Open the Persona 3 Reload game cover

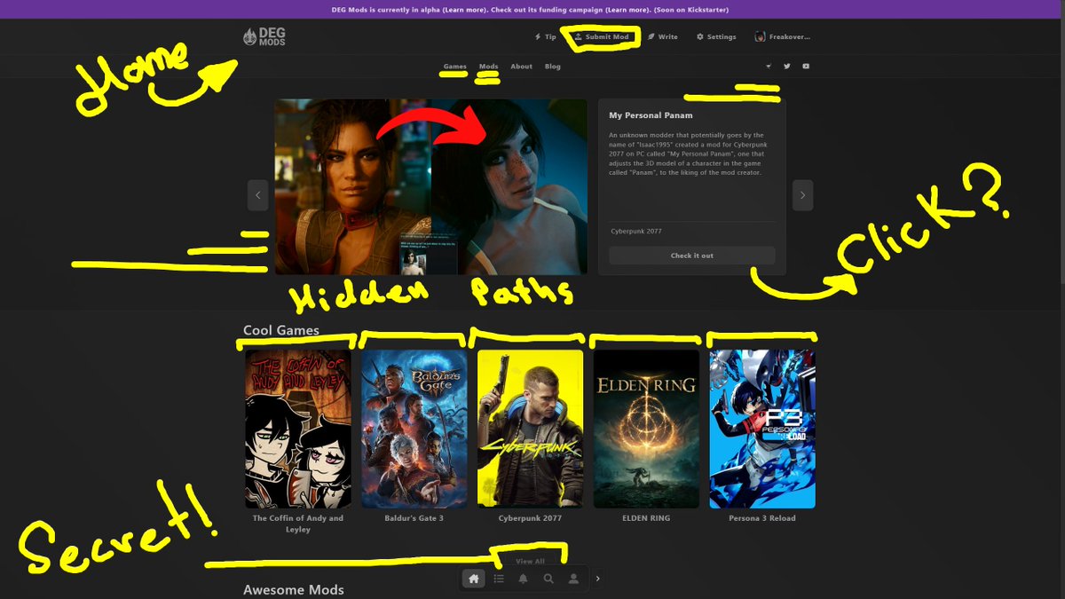pyautogui.click(x=762, y=429)
